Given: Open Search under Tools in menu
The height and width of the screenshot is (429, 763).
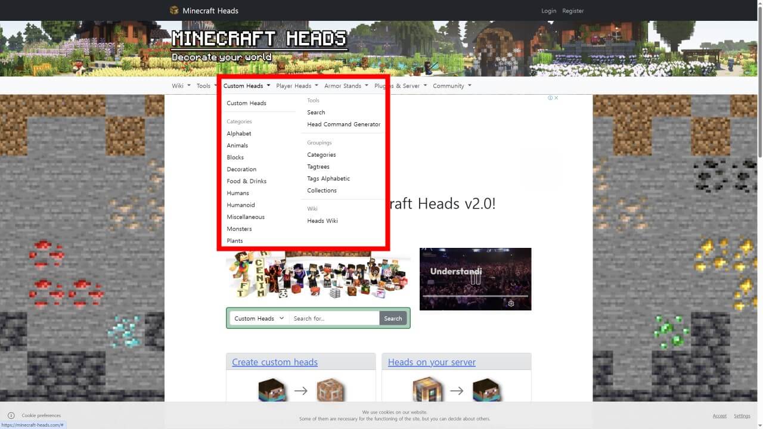Looking at the screenshot, I should [x=316, y=112].
